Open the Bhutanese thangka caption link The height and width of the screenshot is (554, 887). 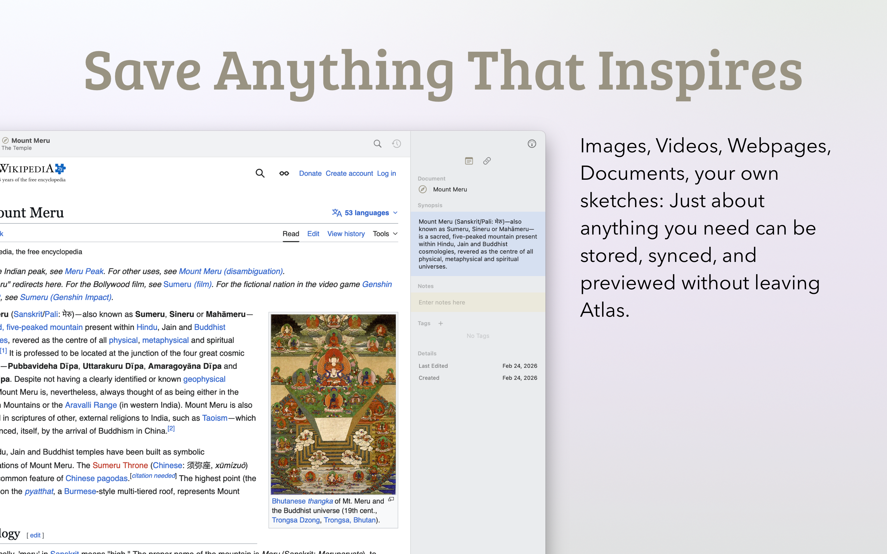tap(302, 501)
